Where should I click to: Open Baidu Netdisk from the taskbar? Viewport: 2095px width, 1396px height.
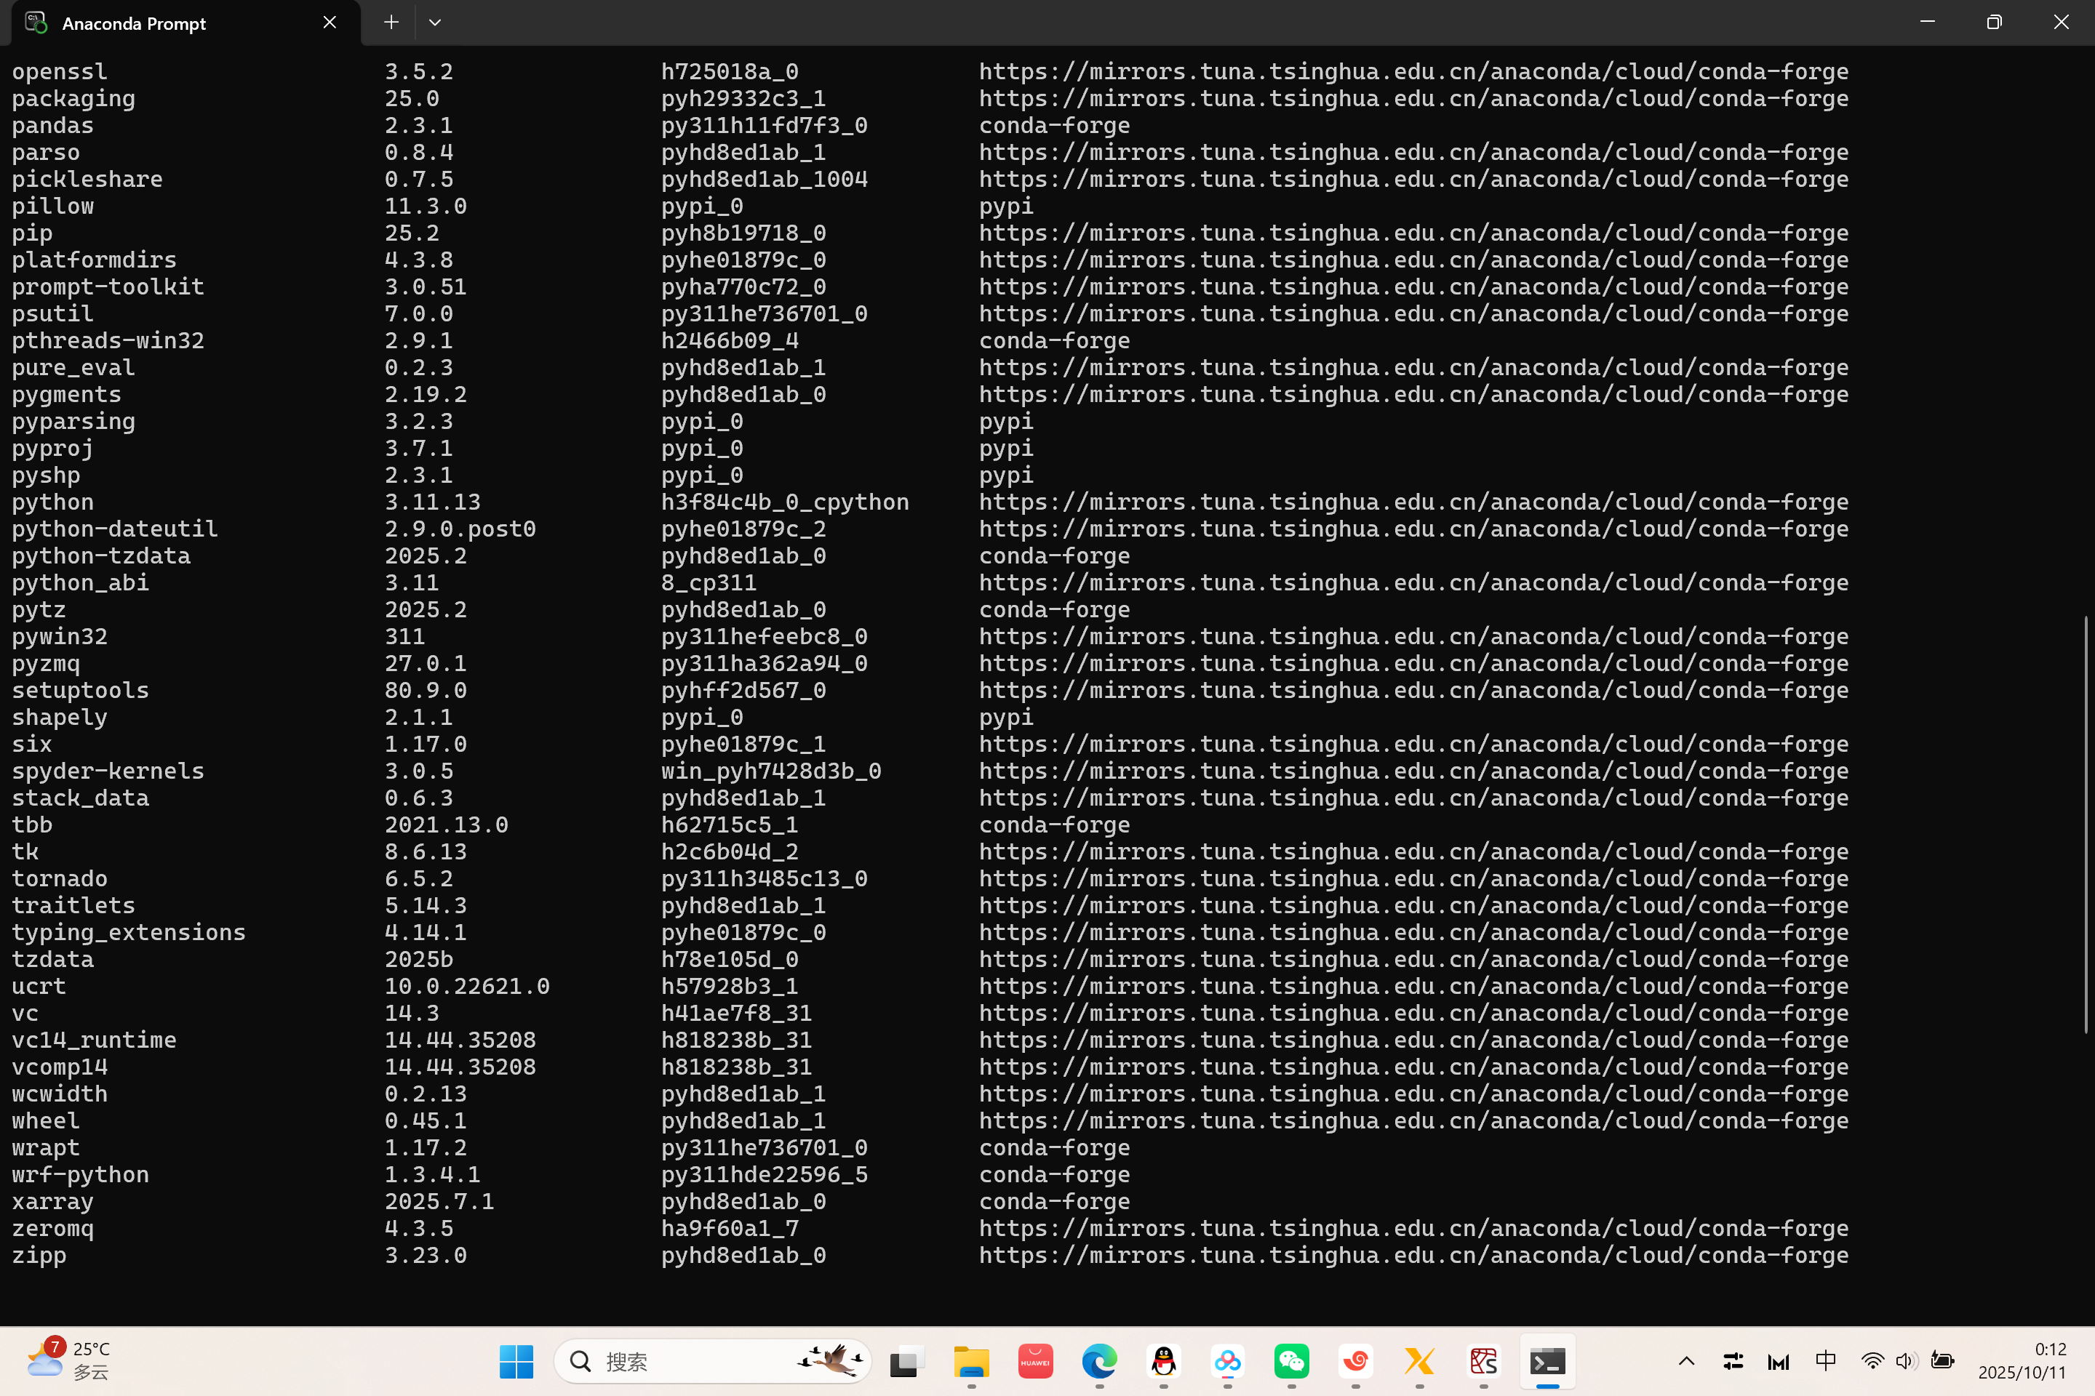pos(1227,1361)
